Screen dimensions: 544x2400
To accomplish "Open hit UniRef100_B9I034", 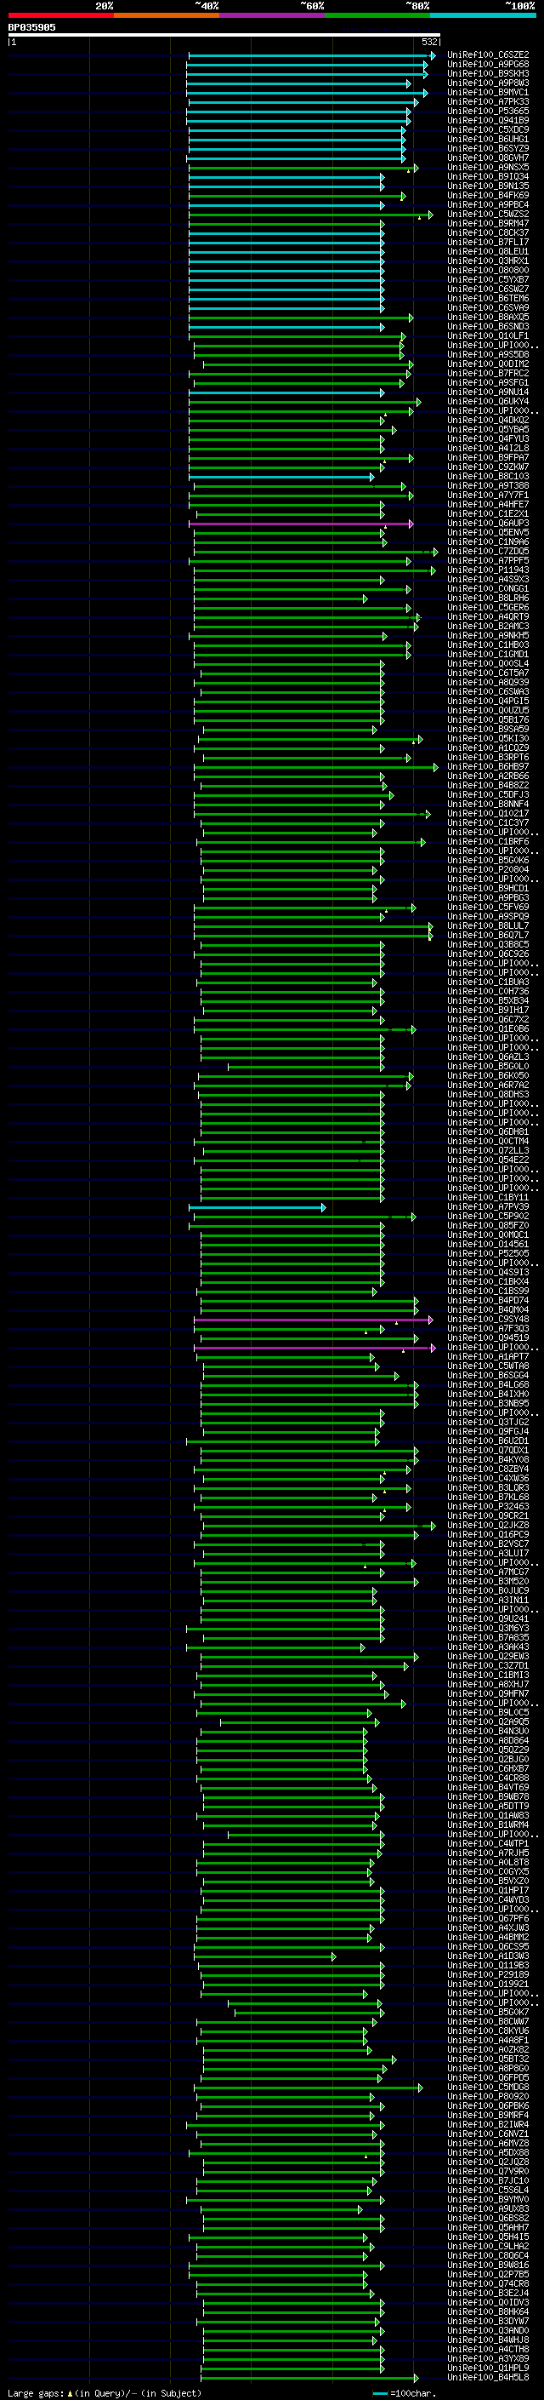I will click(x=488, y=177).
